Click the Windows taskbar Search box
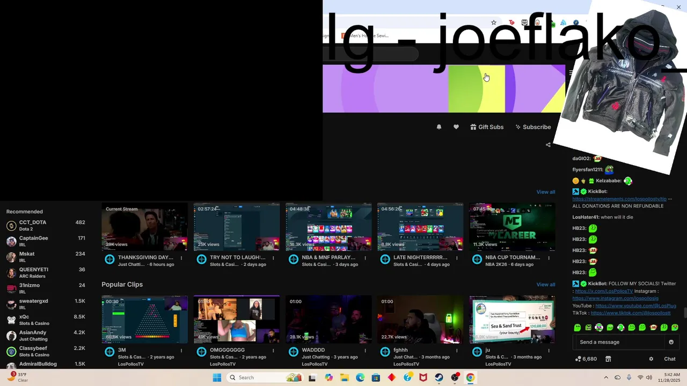Image resolution: width=687 pixels, height=386 pixels. coord(265,377)
